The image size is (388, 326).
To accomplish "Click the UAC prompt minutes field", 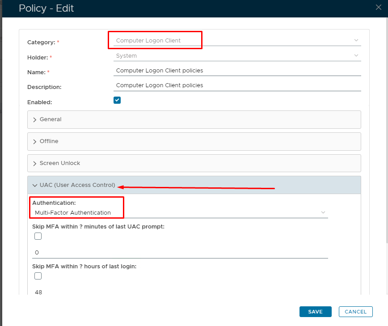I will coord(179,253).
